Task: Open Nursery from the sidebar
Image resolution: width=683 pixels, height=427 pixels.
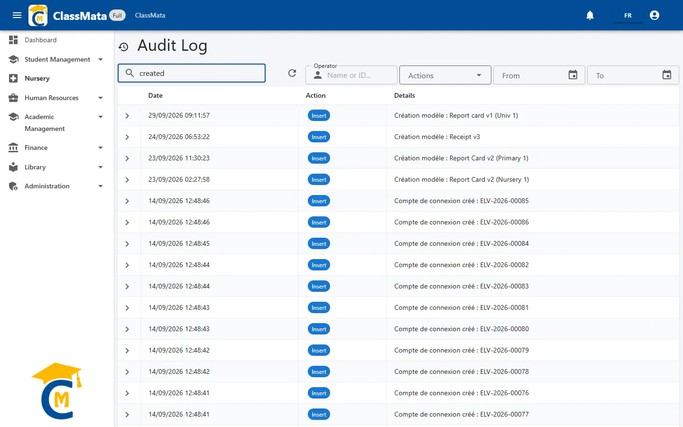Action: click(57, 78)
